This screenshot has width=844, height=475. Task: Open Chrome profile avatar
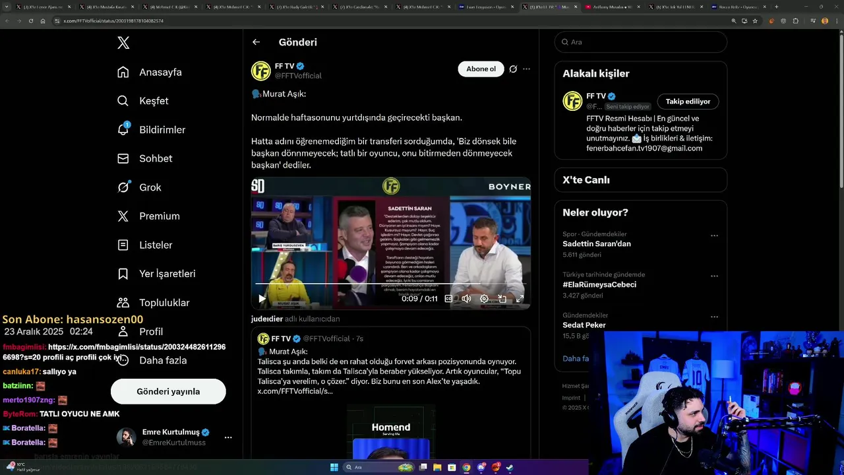coord(825,20)
